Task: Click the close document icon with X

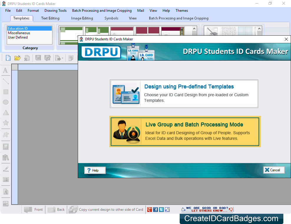Action: [27, 58]
